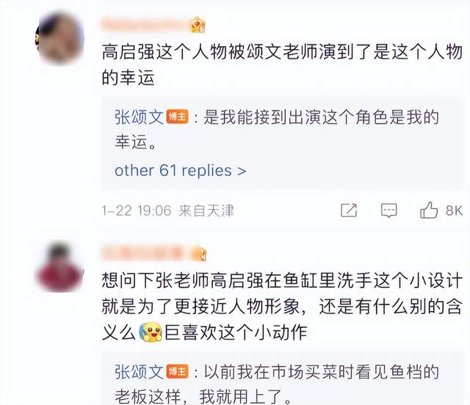Tap the emoji in second comment
Image resolution: width=470 pixels, height=405 pixels.
[x=151, y=332]
